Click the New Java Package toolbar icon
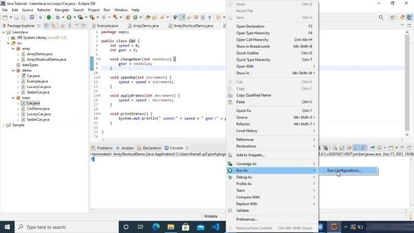This screenshot has height=233, width=414. tap(128, 17)
